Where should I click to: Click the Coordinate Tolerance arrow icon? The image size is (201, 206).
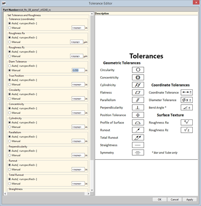[x=187, y=92]
